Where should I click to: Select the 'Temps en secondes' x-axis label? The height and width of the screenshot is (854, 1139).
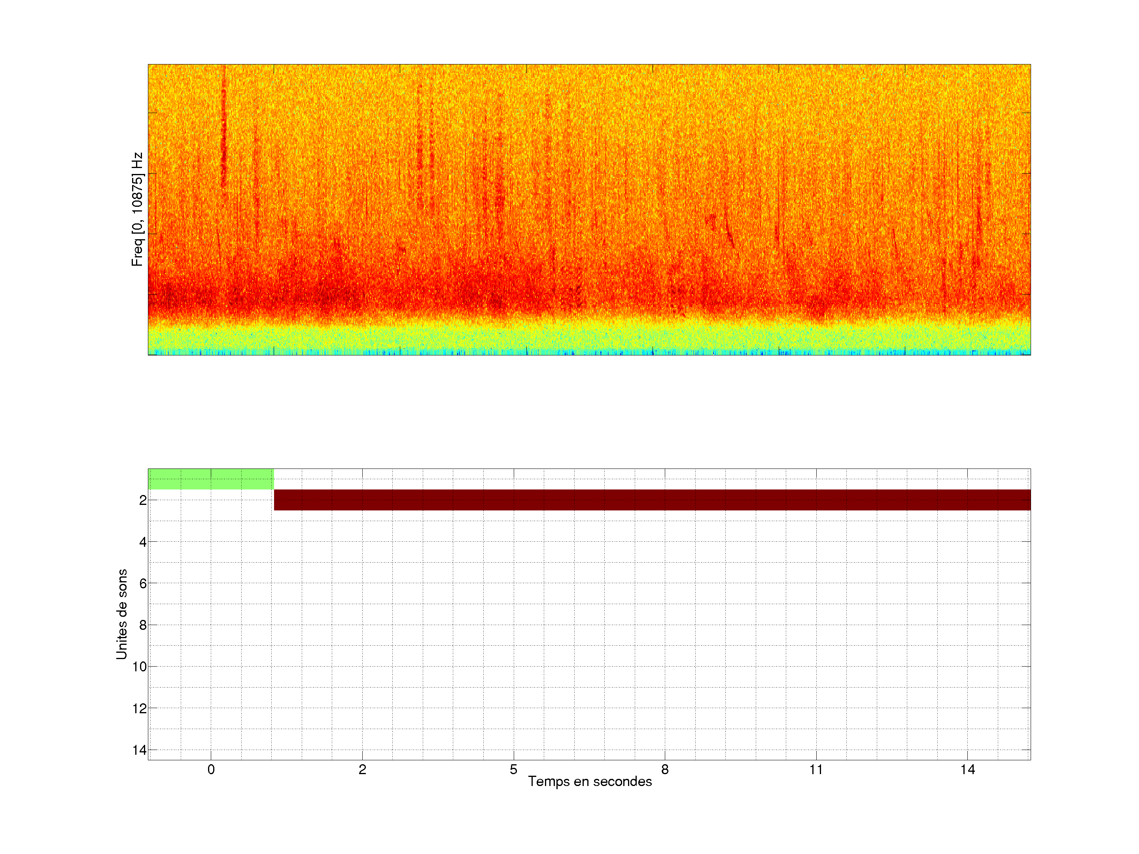[x=590, y=781]
